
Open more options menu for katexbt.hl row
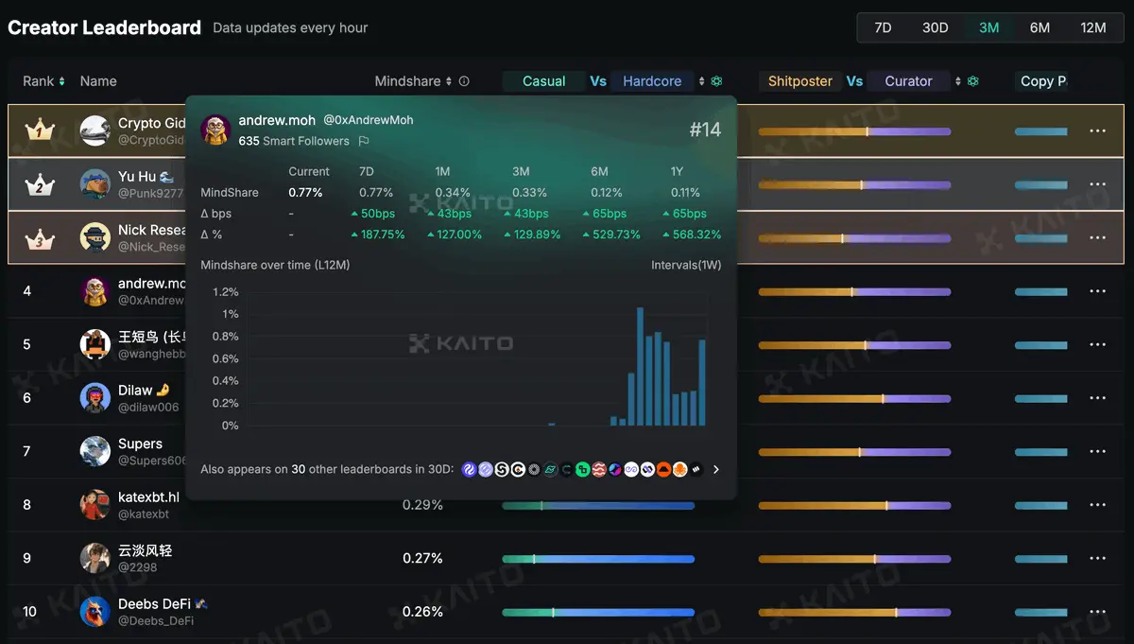point(1097,505)
